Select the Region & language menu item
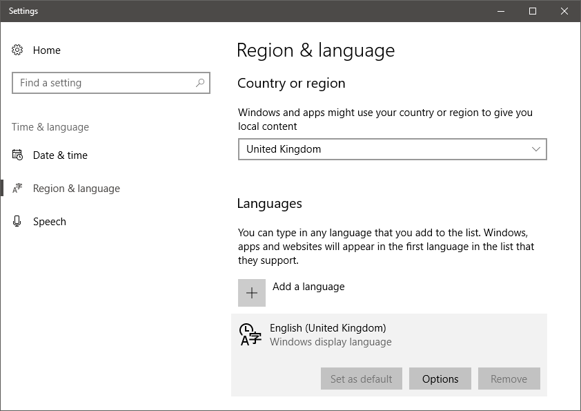The image size is (581, 411). click(x=76, y=189)
